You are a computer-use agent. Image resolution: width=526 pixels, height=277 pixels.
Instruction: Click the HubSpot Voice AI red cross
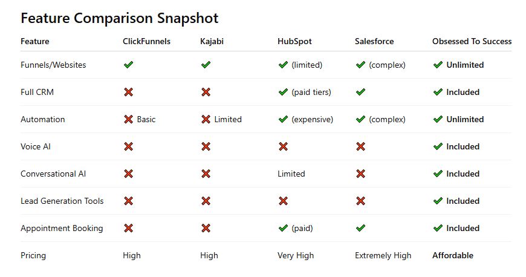[x=284, y=146]
